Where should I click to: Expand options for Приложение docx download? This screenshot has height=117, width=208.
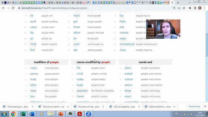[x=32, y=107]
